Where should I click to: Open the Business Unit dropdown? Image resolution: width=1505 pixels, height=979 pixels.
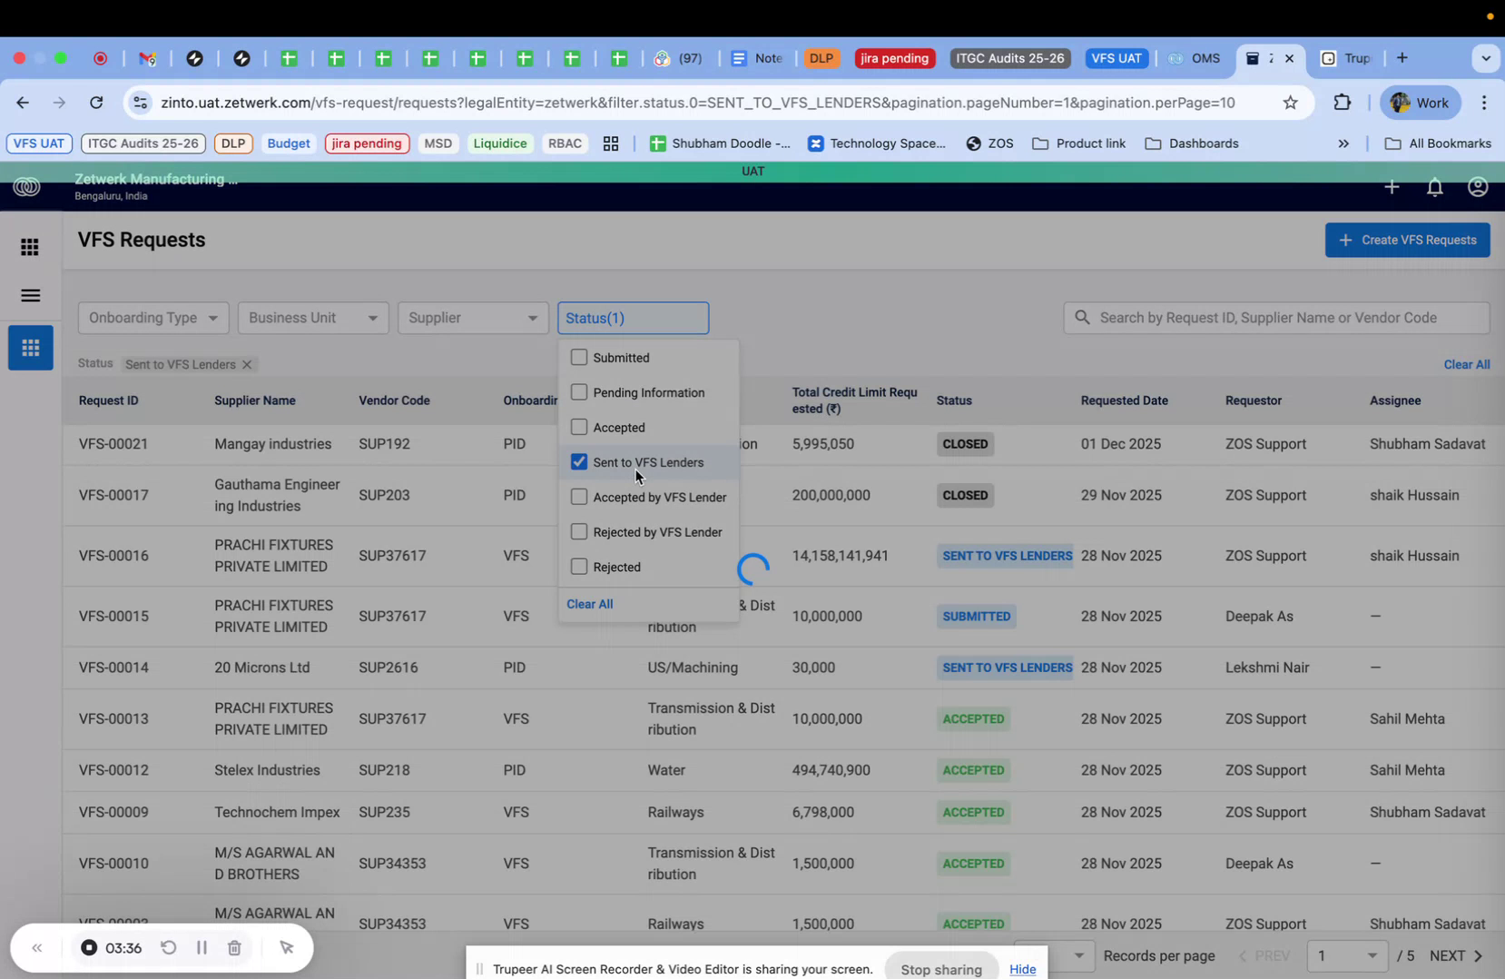tap(312, 318)
